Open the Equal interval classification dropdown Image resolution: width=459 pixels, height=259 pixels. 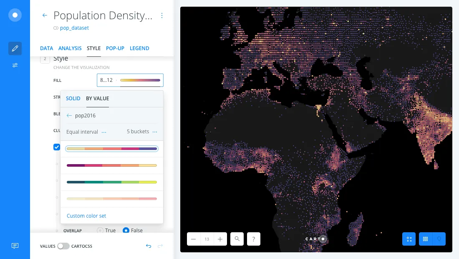point(104,132)
